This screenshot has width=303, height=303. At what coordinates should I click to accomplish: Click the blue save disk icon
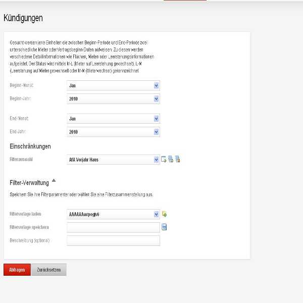tap(164, 227)
